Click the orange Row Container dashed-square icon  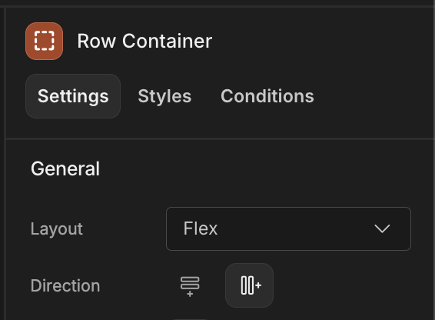click(x=44, y=41)
